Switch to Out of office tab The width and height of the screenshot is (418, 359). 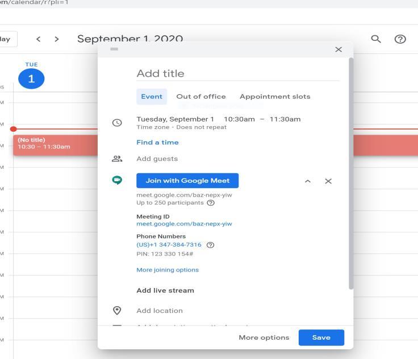coord(201,97)
